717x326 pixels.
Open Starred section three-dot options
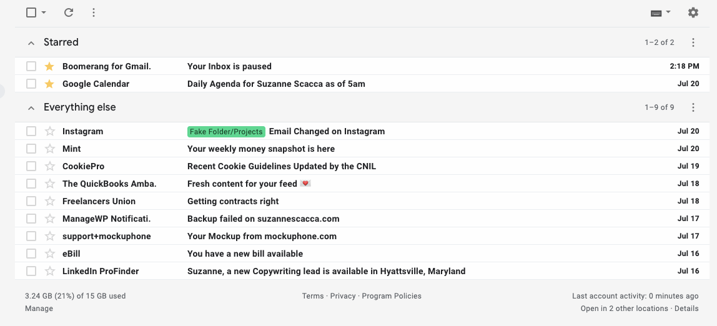click(693, 42)
